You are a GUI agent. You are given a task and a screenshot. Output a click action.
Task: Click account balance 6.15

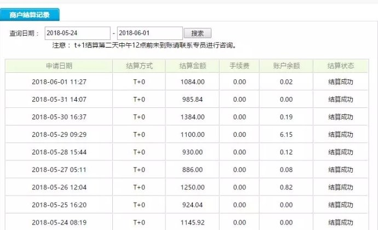point(286,134)
